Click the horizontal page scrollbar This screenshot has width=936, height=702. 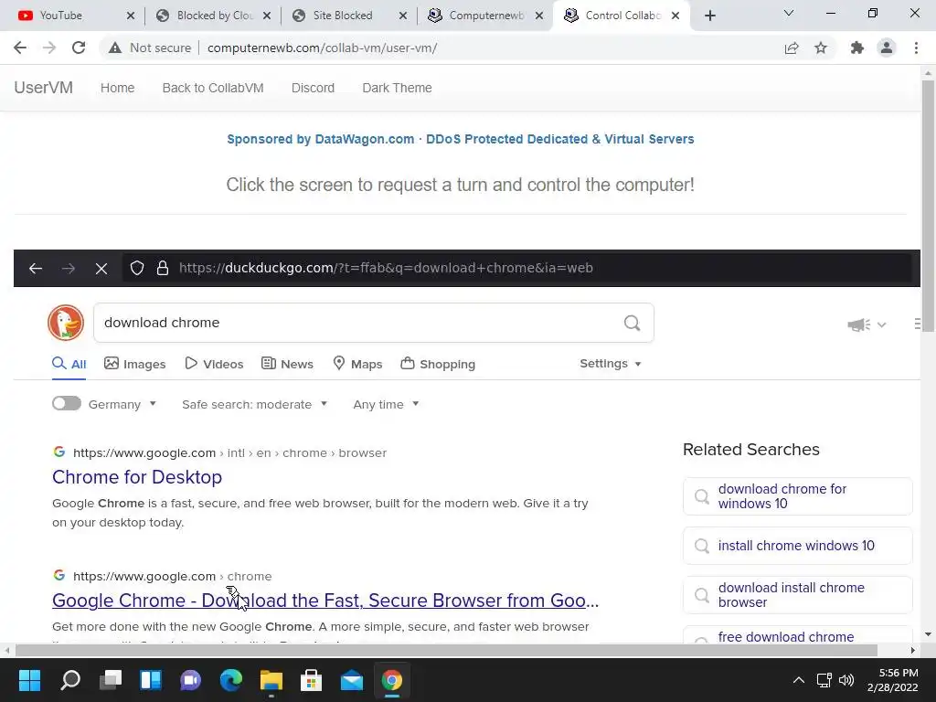[446, 650]
